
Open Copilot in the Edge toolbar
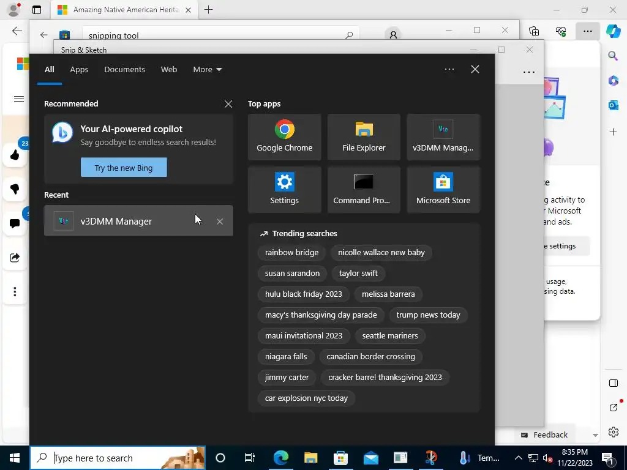(x=613, y=31)
